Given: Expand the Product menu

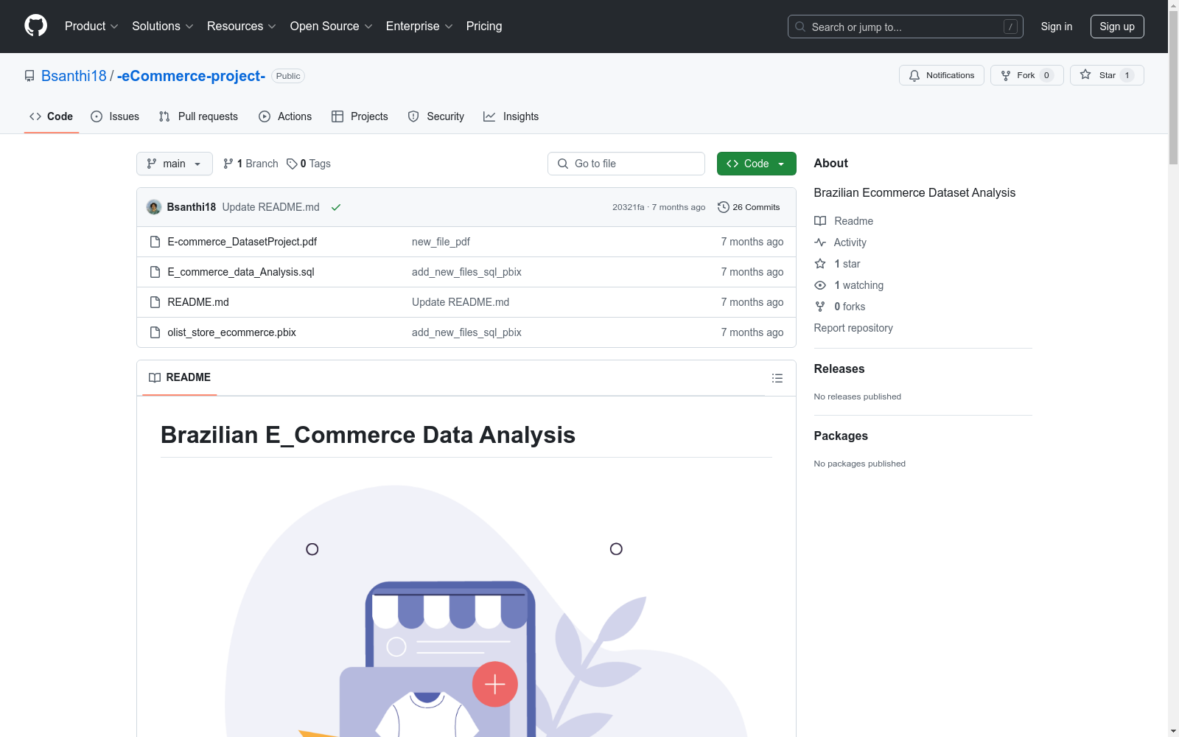Looking at the screenshot, I should pos(91,26).
